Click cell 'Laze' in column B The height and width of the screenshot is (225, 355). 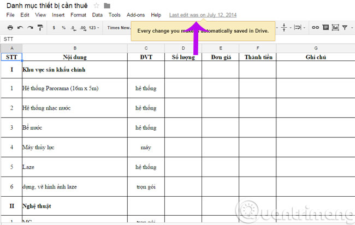[75, 167]
